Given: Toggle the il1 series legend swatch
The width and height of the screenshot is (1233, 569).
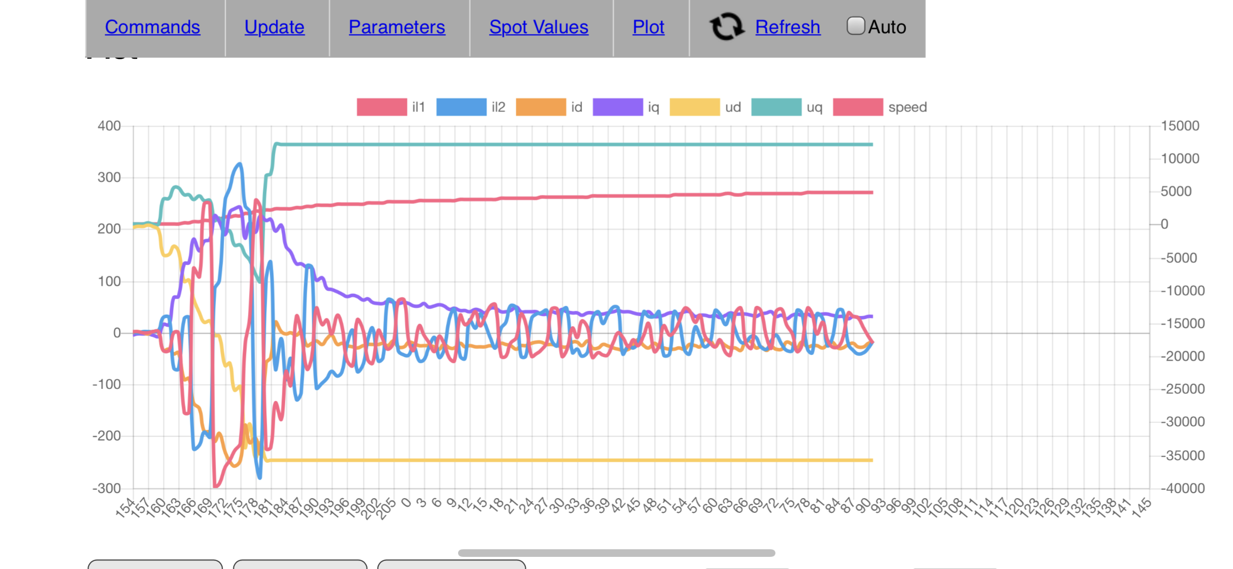Looking at the screenshot, I should click(382, 107).
